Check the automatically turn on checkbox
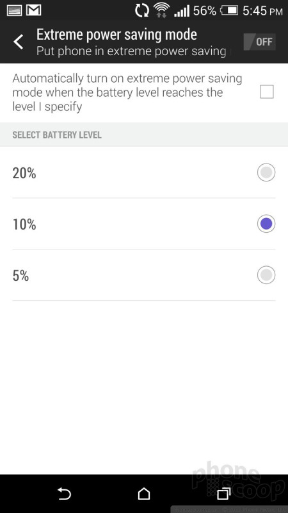Viewport: 288px width, 513px height. coord(267,92)
